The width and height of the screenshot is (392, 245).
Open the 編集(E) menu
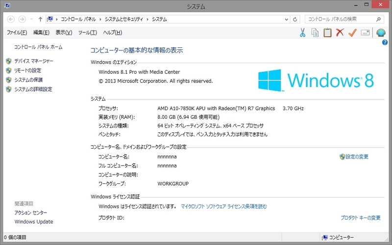pyautogui.click(x=42, y=33)
